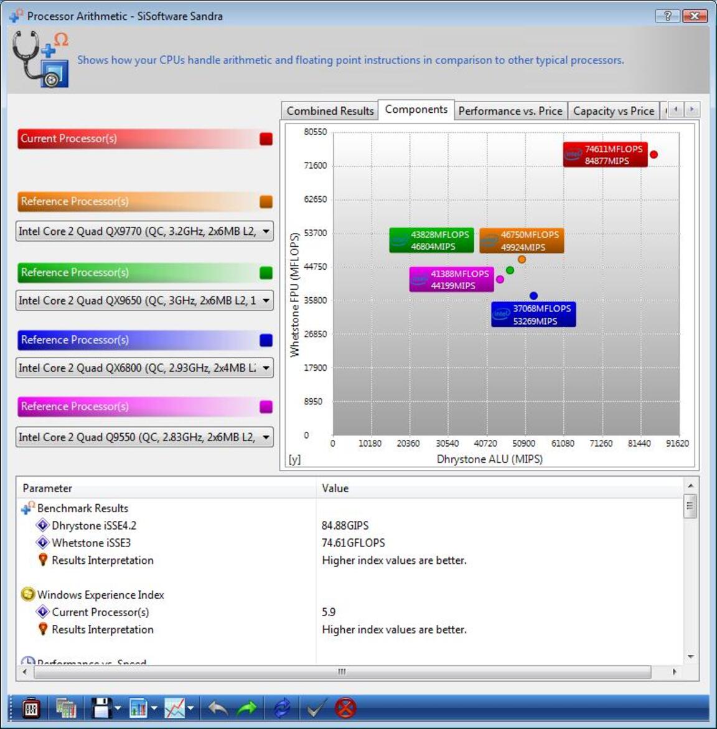
Task: Click the red Current Processor(s) legend bar
Action: (146, 138)
